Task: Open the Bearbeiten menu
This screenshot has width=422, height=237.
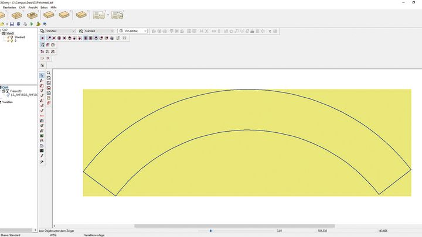Action: [10, 7]
